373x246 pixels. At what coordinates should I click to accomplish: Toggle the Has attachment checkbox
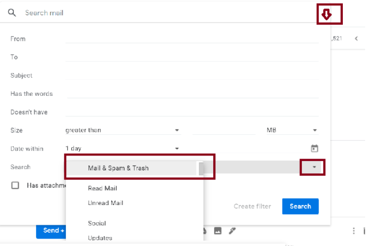pyautogui.click(x=15, y=185)
